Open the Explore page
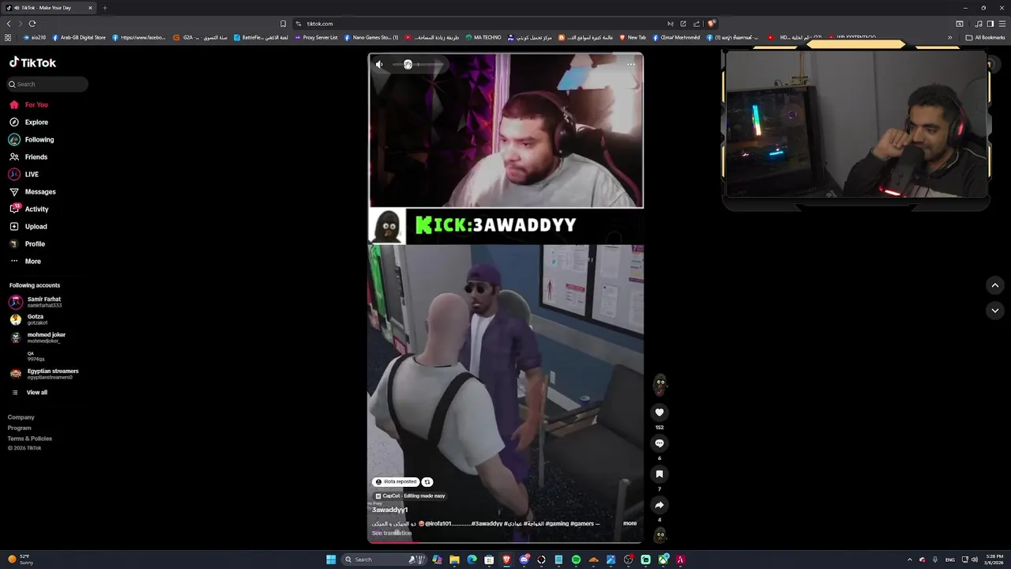This screenshot has height=569, width=1011. click(28, 122)
